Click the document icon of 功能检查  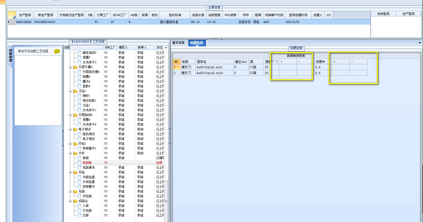(79, 177)
